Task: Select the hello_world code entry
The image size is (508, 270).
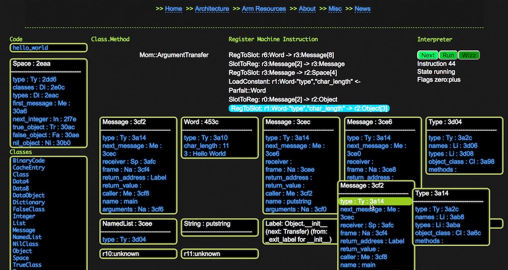Action: point(31,48)
